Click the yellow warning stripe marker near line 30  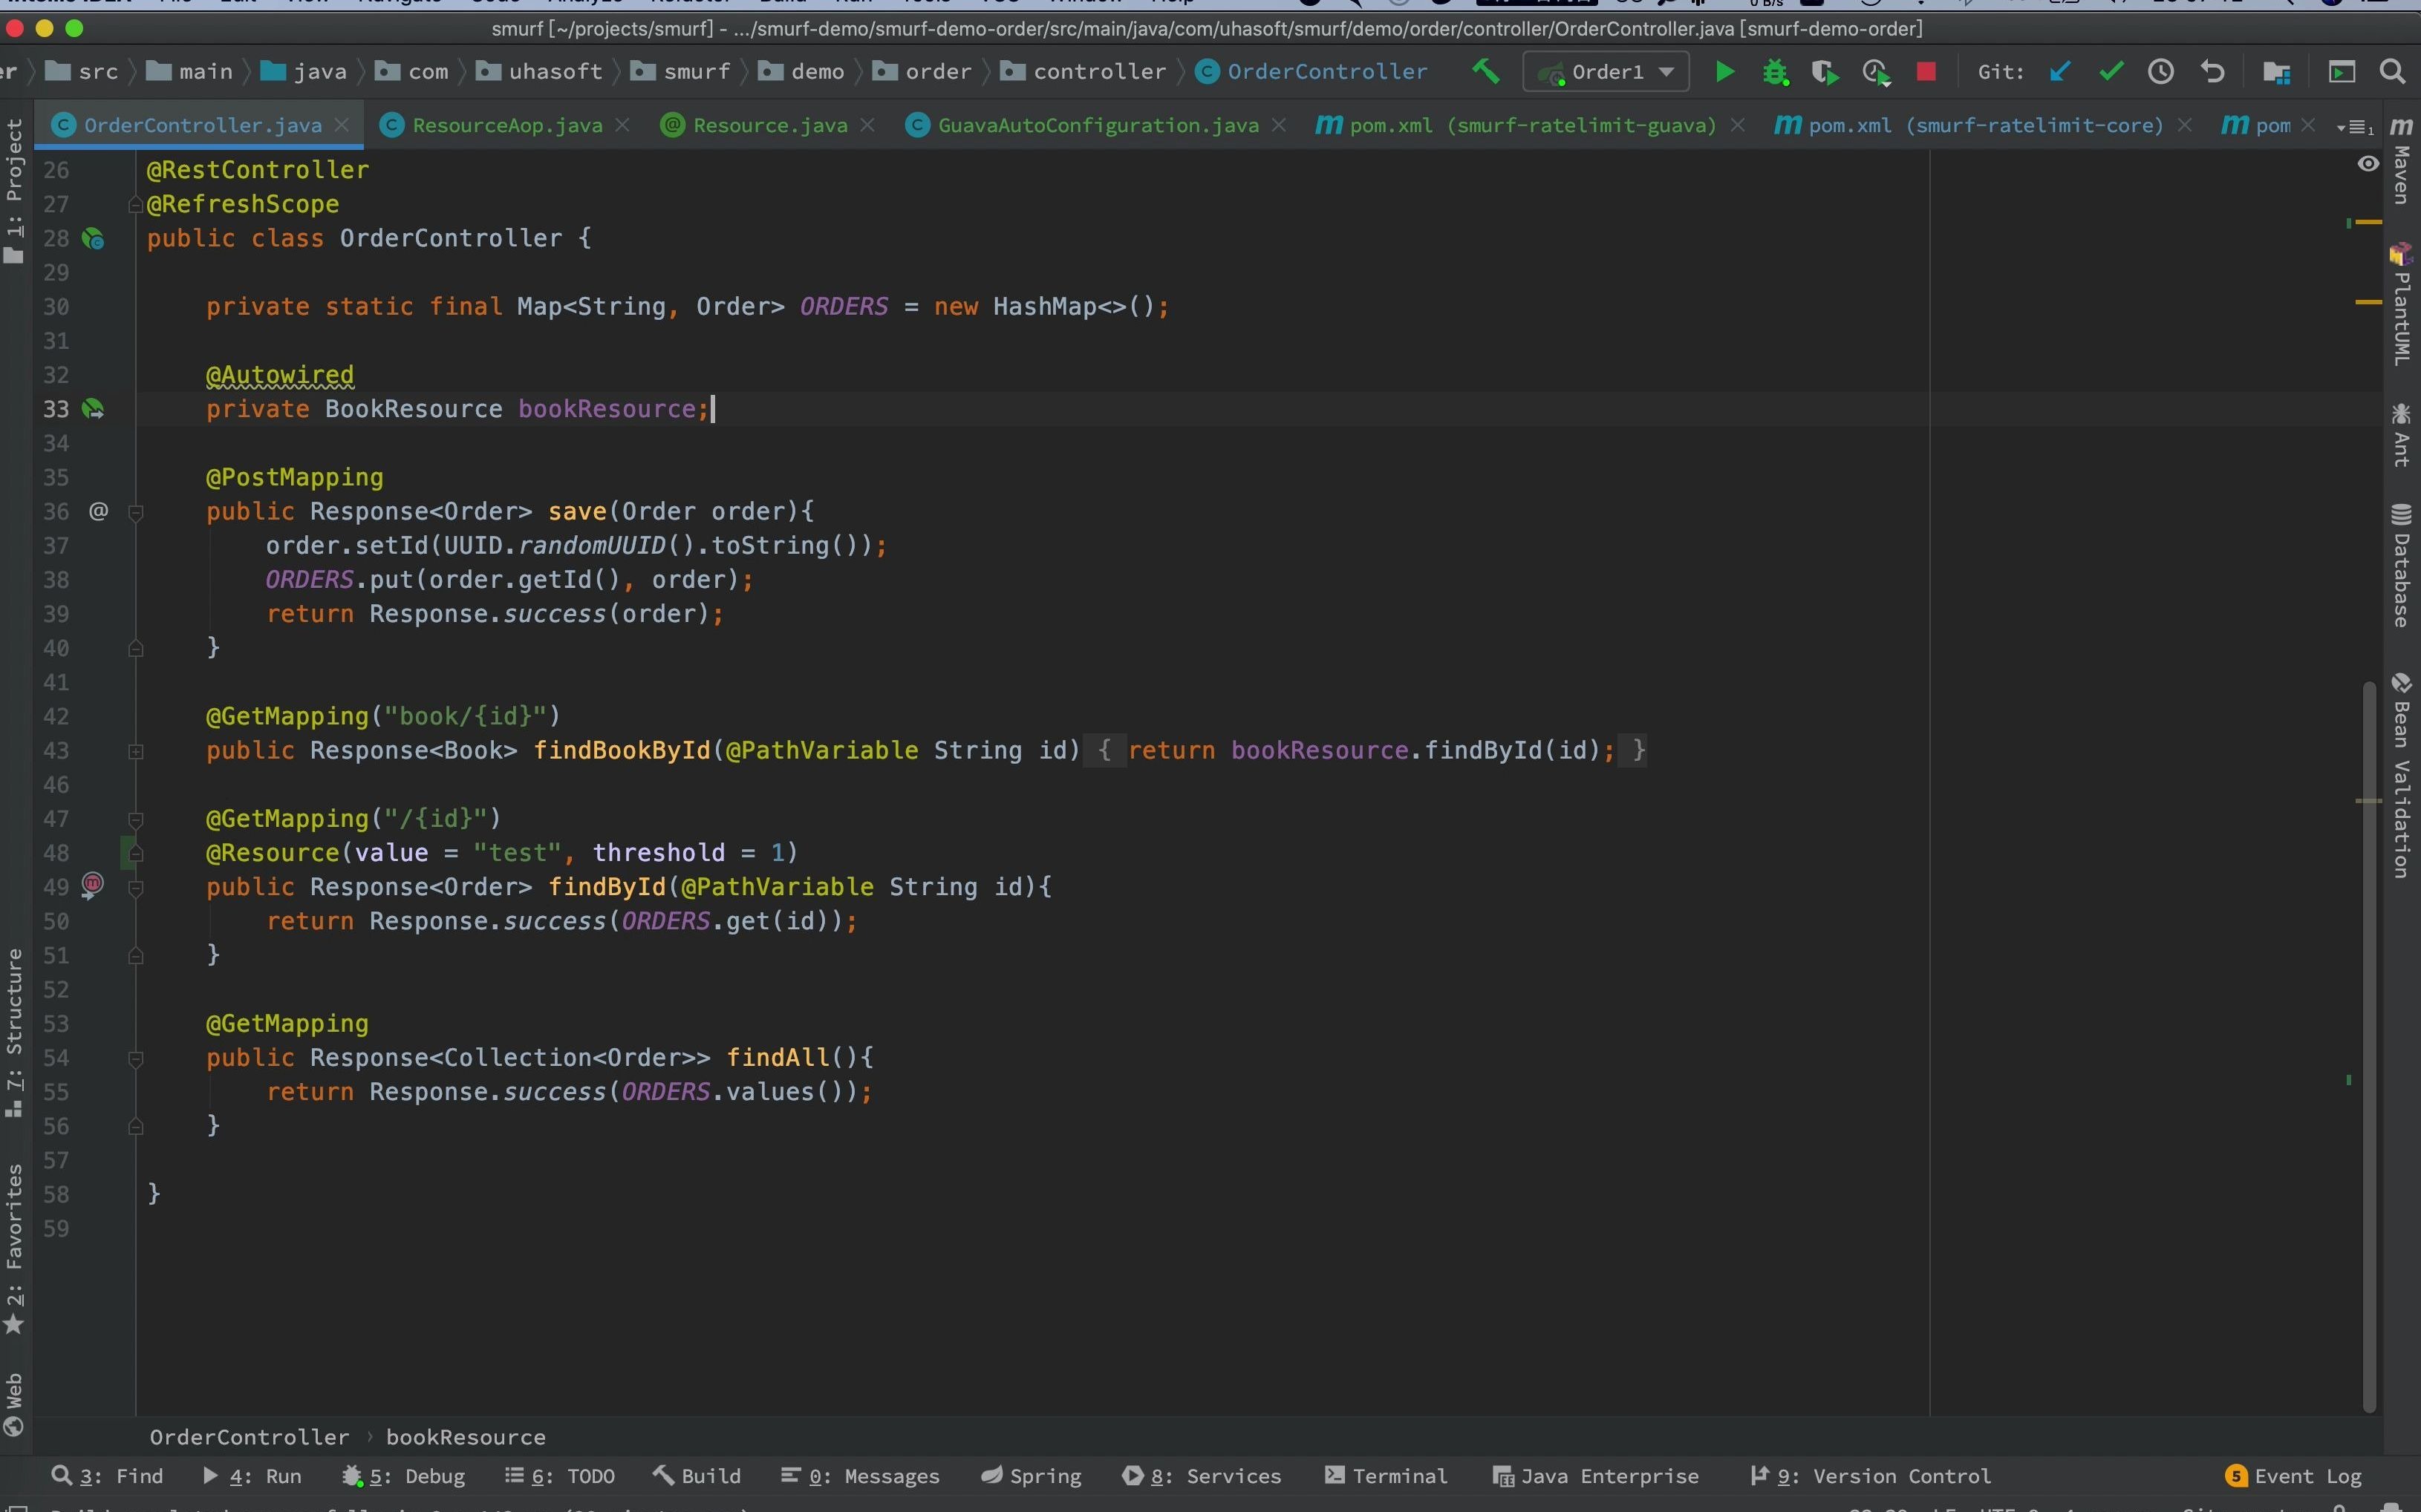(2368, 302)
